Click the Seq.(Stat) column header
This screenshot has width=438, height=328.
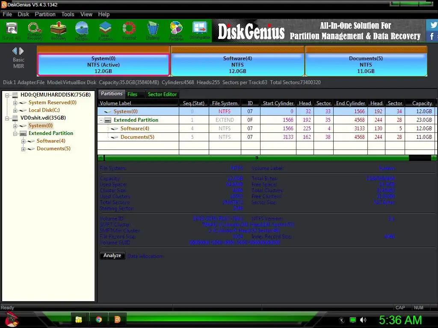point(194,103)
